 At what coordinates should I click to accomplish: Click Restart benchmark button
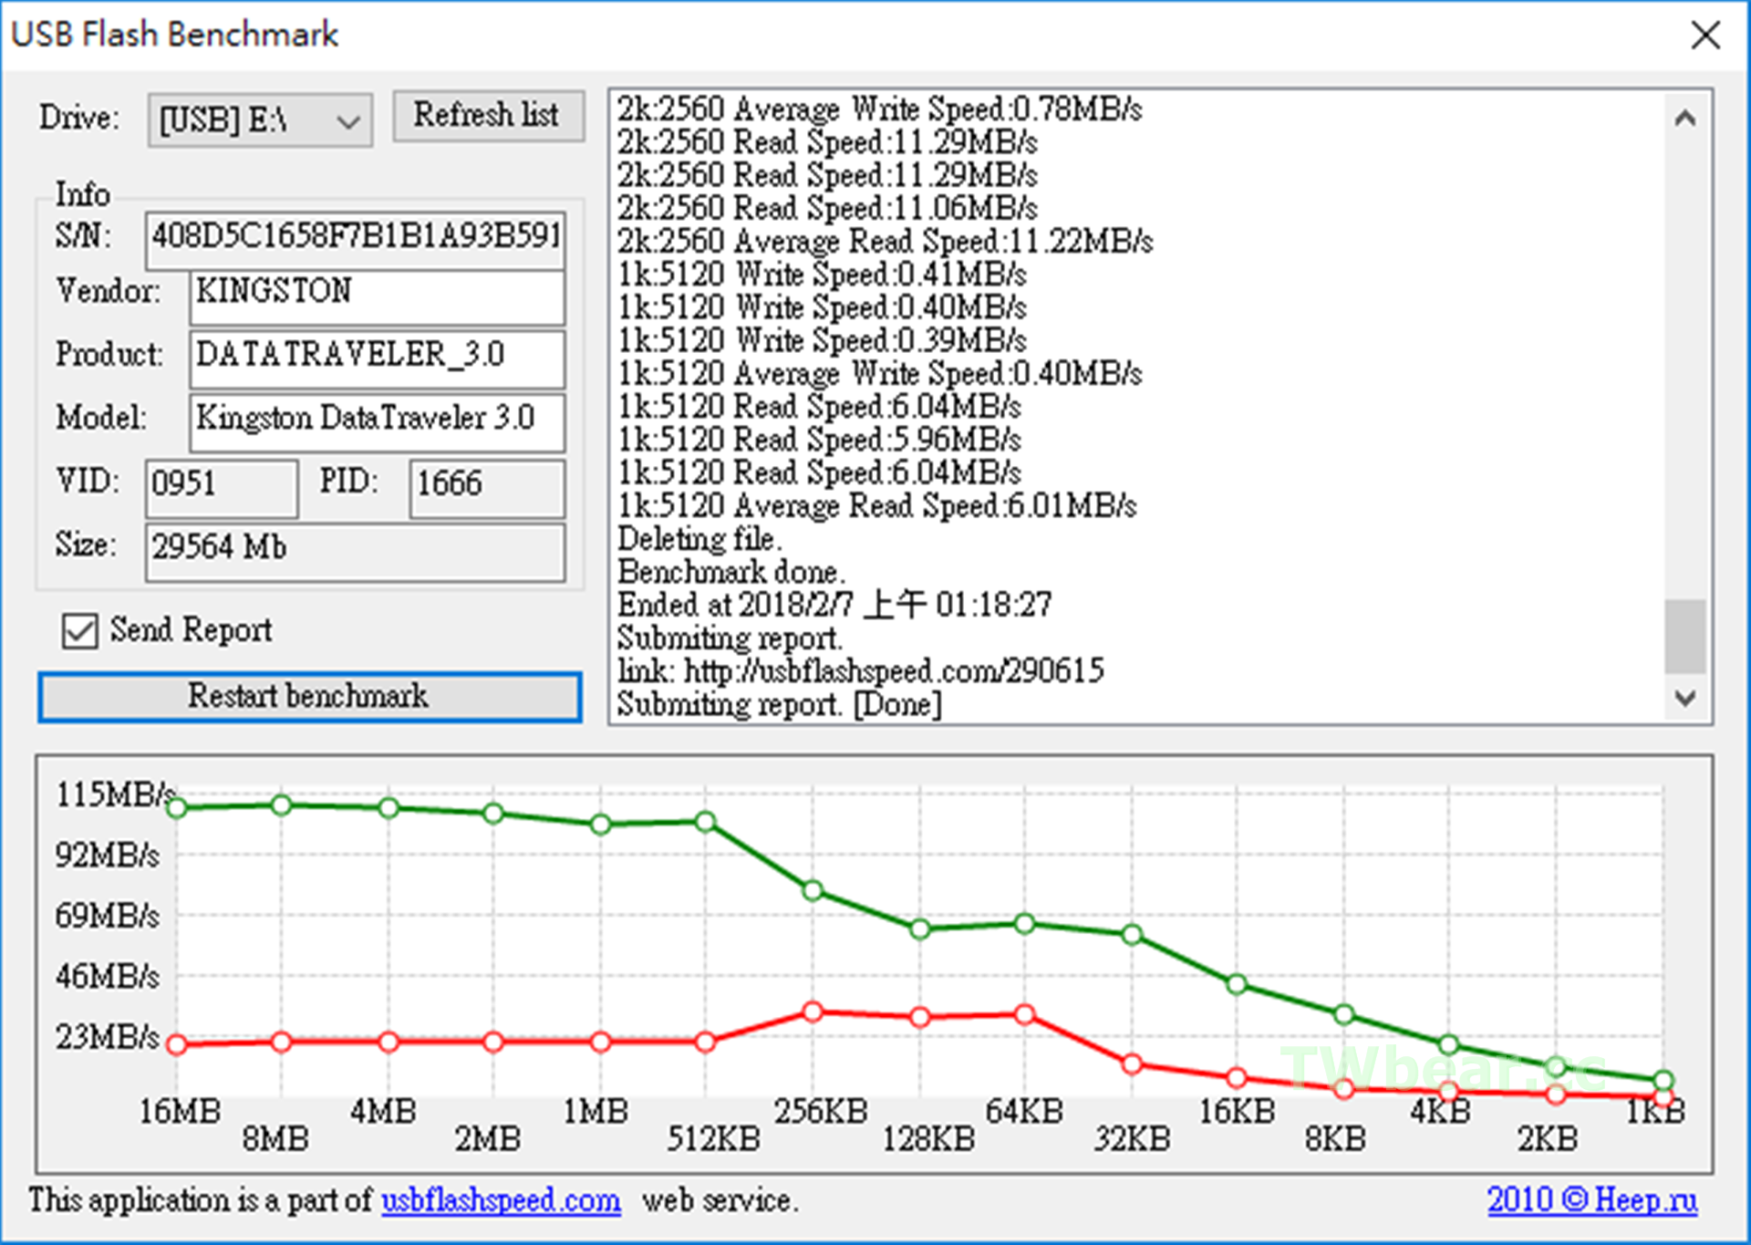[x=309, y=697]
